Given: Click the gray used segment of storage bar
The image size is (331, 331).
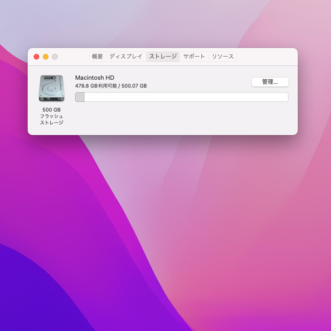Looking at the screenshot, I should [80, 97].
